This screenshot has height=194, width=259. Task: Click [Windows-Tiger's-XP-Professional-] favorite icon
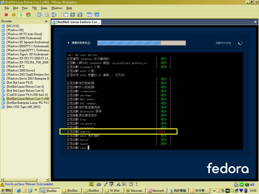(3, 54)
